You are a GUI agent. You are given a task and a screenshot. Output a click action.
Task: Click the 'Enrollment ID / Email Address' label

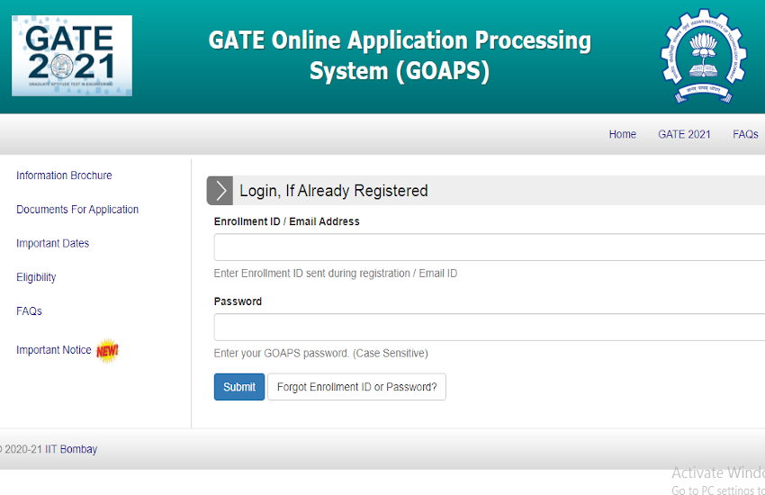coord(287,221)
